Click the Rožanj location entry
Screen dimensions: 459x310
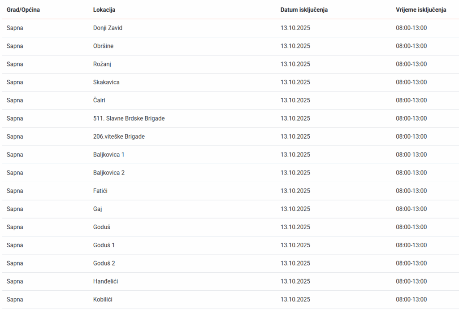tap(102, 64)
